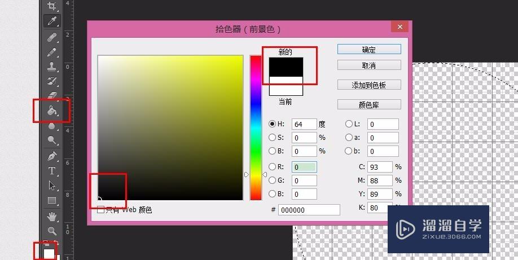This screenshot has width=518, height=260.
Task: Click the black 新的 new color swatch
Action: 286,67
